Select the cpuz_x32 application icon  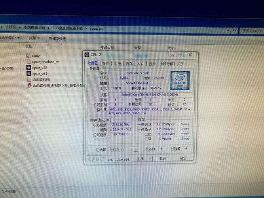click(x=28, y=68)
